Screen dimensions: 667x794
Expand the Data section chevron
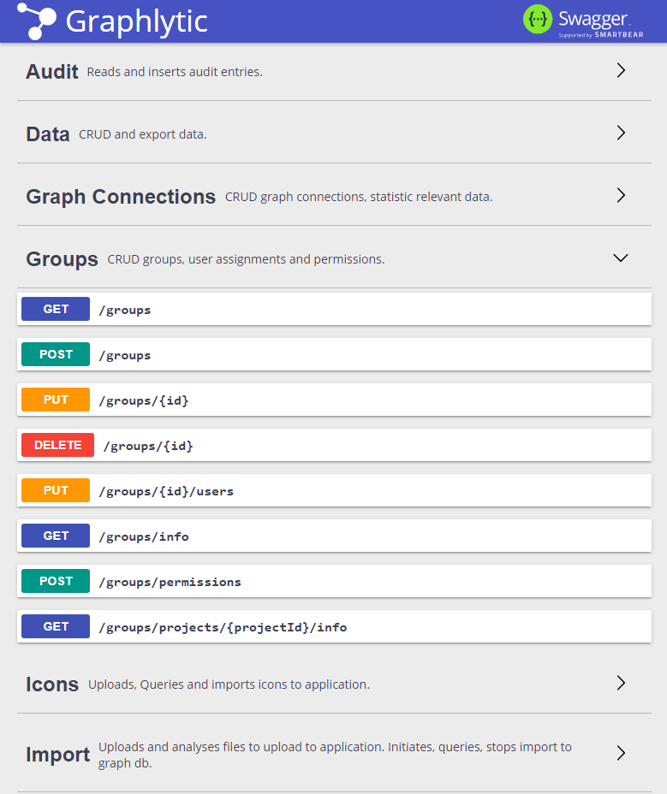point(621,133)
